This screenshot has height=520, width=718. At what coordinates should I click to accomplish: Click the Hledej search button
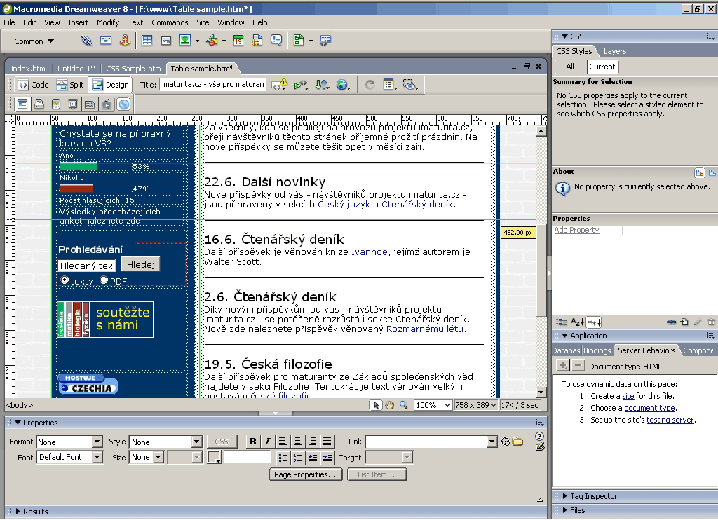coord(140,265)
